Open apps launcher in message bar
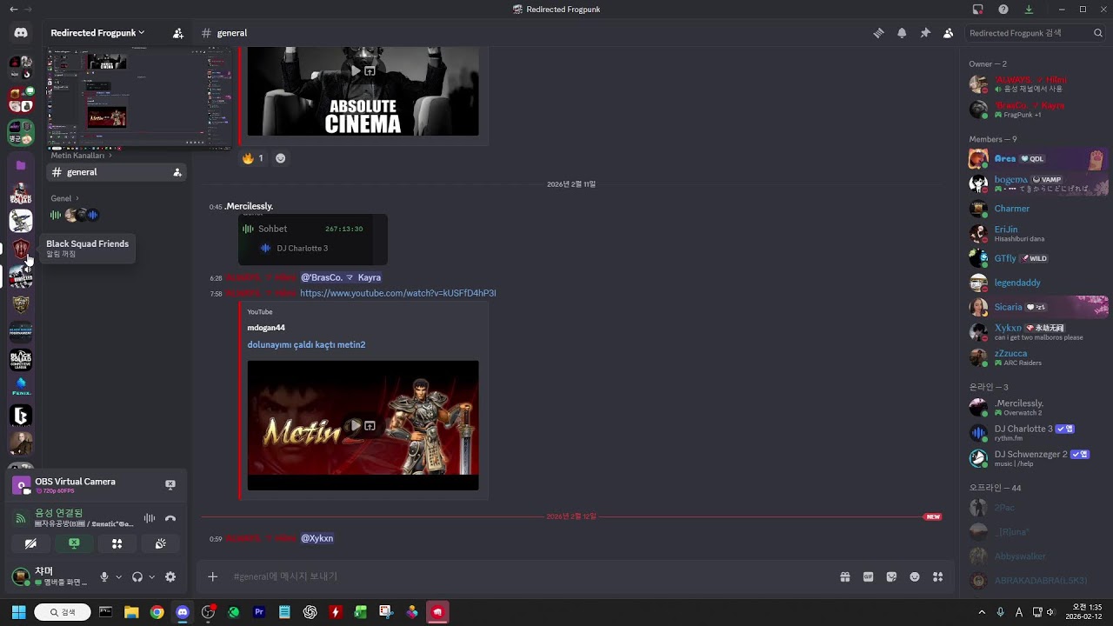This screenshot has width=1113, height=626. 937,576
